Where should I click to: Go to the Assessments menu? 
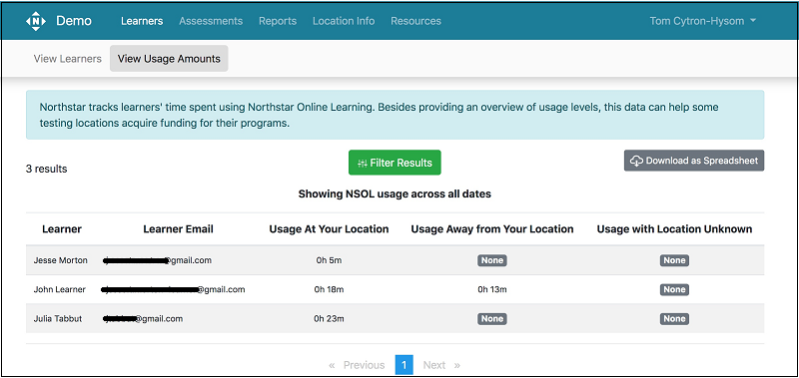tap(211, 21)
